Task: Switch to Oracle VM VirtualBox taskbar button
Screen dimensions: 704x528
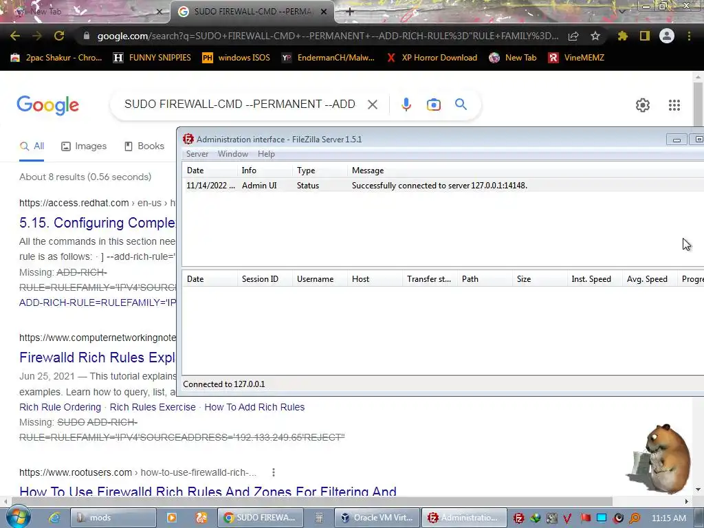Action: tap(377, 518)
